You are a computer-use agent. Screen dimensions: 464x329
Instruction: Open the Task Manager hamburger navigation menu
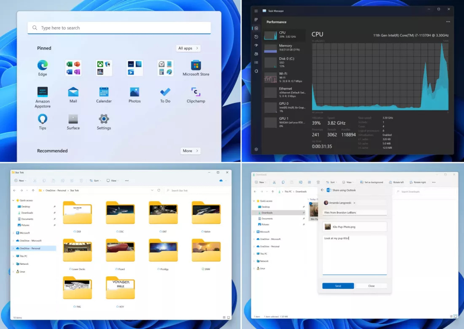point(256,11)
